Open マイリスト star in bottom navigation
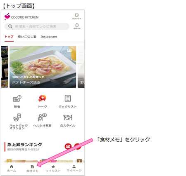The height and width of the screenshot is (176, 186). pyautogui.click(x=53, y=169)
